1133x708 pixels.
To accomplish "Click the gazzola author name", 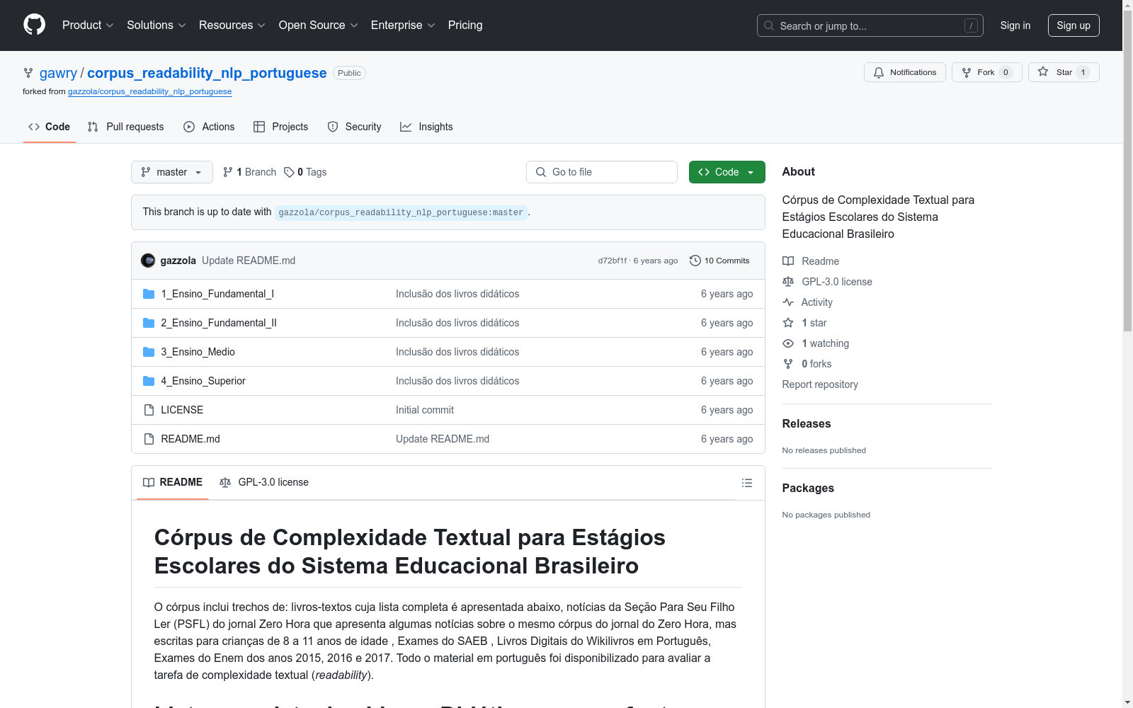I will (x=178, y=261).
